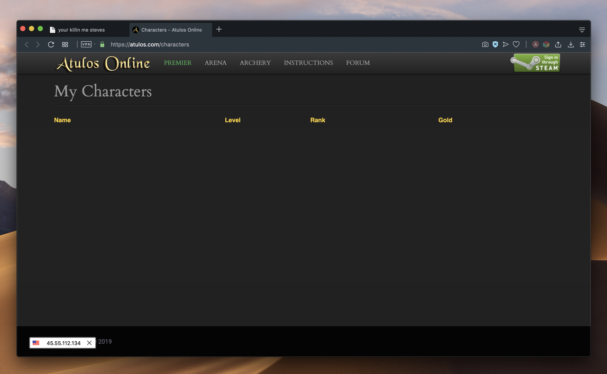
Task: Click the Atulos favicon on second tab
Action: coord(136,29)
